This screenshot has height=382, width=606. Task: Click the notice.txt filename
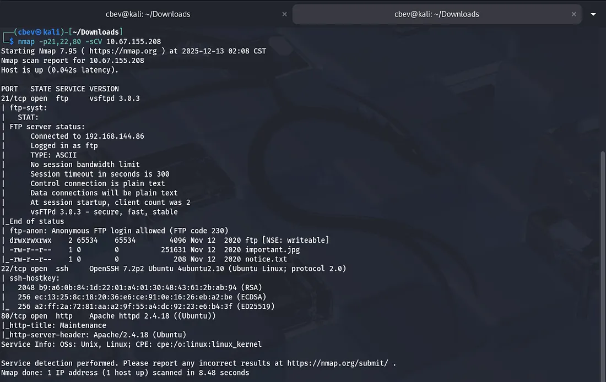pyautogui.click(x=266, y=259)
